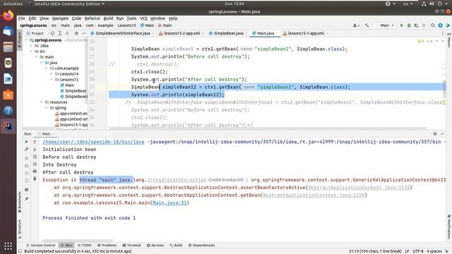Toggle soft-wrap in Run console
This screenshot has height=254, width=452.
pos(35,157)
